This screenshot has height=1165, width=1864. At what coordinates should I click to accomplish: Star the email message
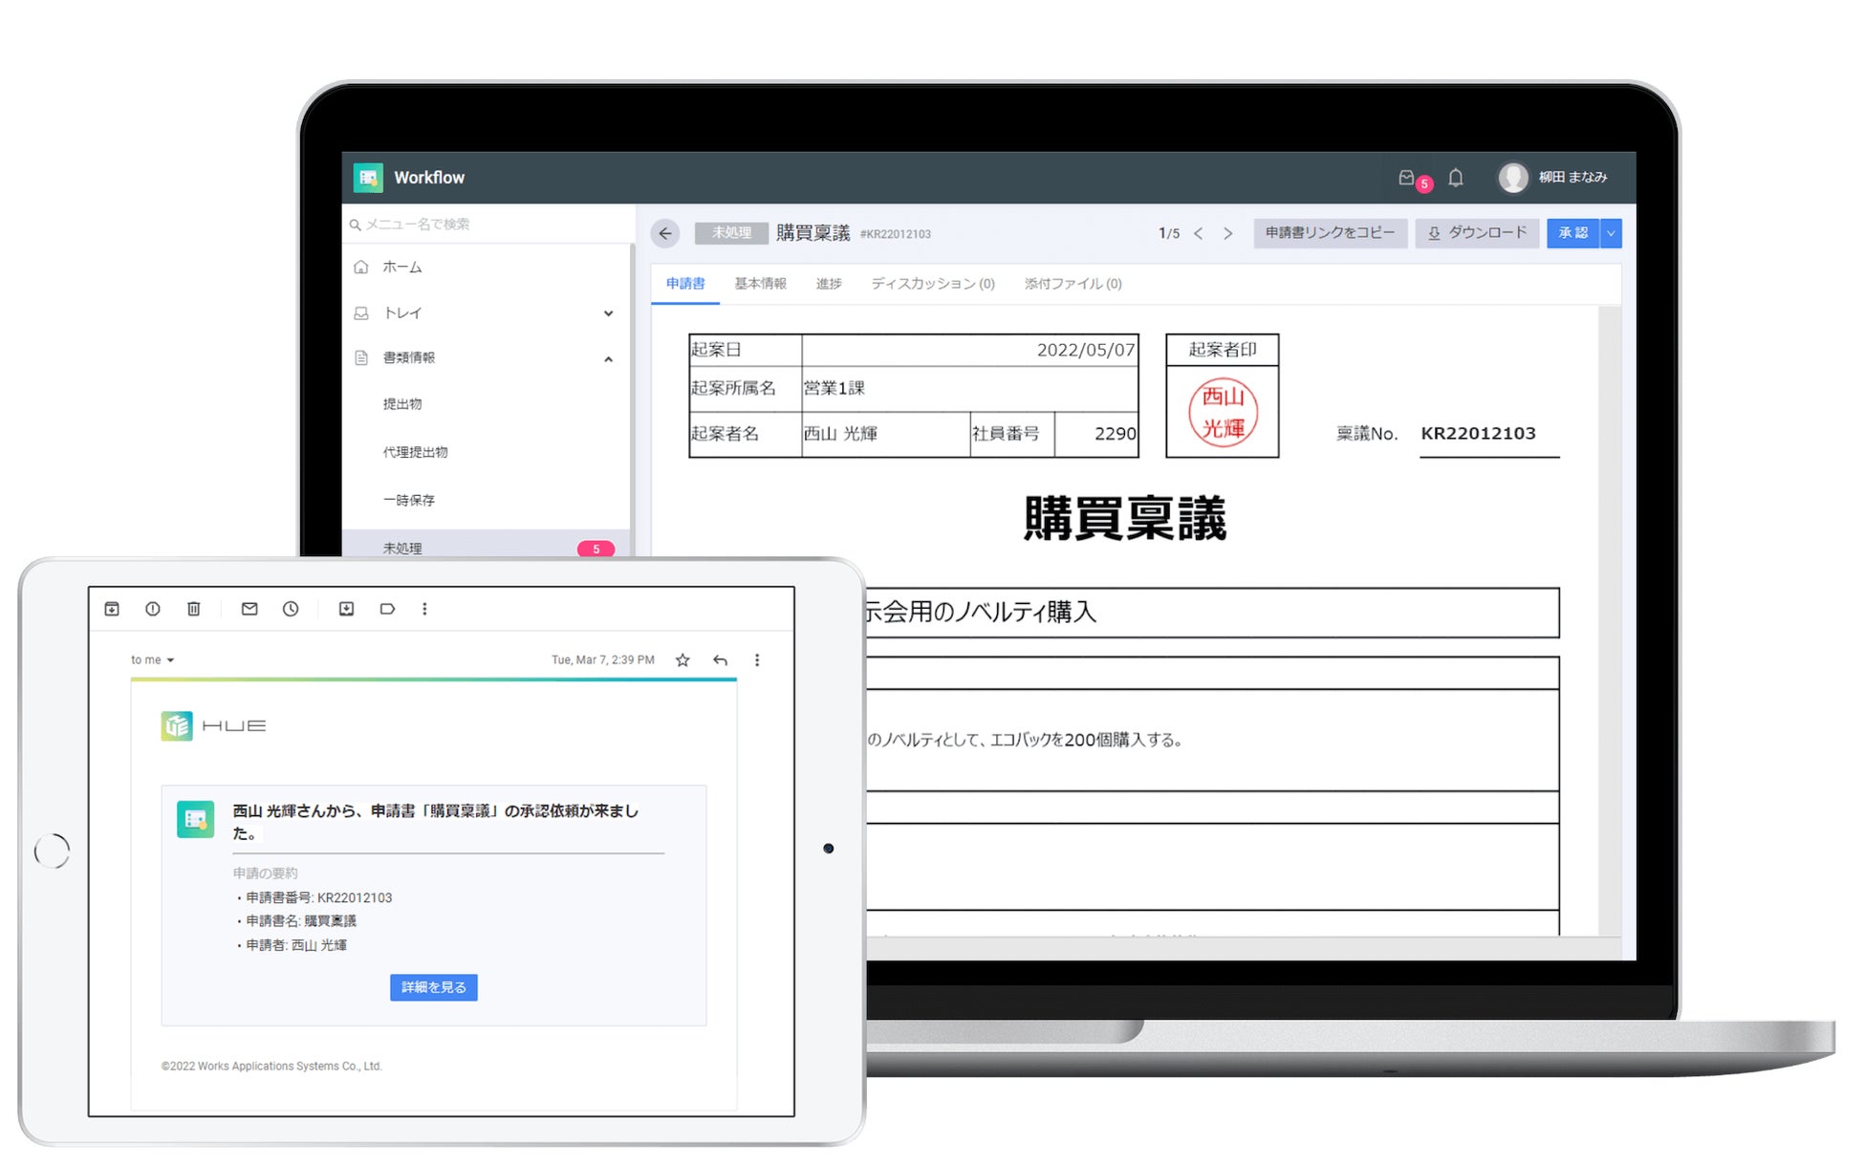coord(683,660)
